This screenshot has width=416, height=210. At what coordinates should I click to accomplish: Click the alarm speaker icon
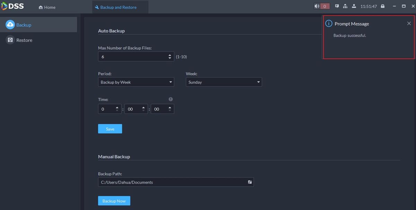317,6
